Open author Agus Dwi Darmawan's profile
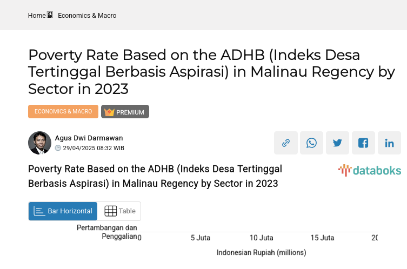The image size is (407, 269). click(89, 138)
